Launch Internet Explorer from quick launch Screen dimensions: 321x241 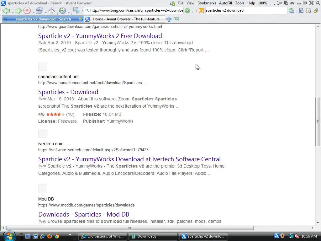[x=42, y=236]
